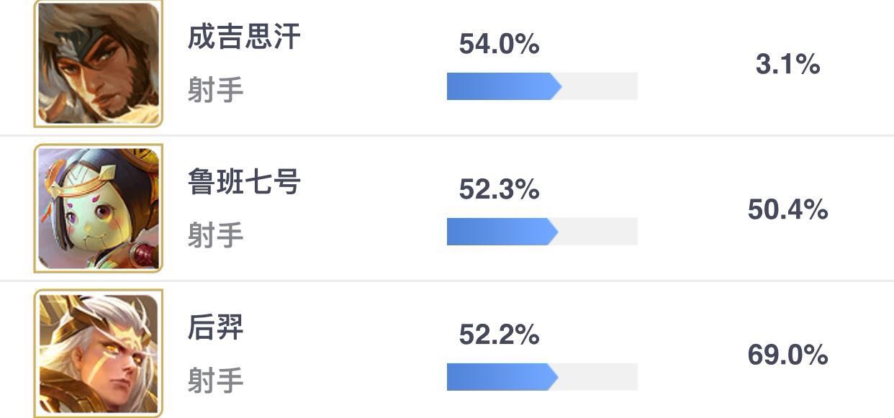Open the 鲁班七号 hero portrait
894x418 pixels.
pos(99,209)
